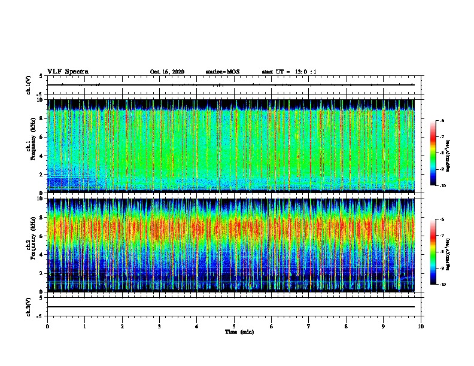The height and width of the screenshot is (366, 474).
Task: Click the "10" tick on the time axis
Action: pos(421,327)
